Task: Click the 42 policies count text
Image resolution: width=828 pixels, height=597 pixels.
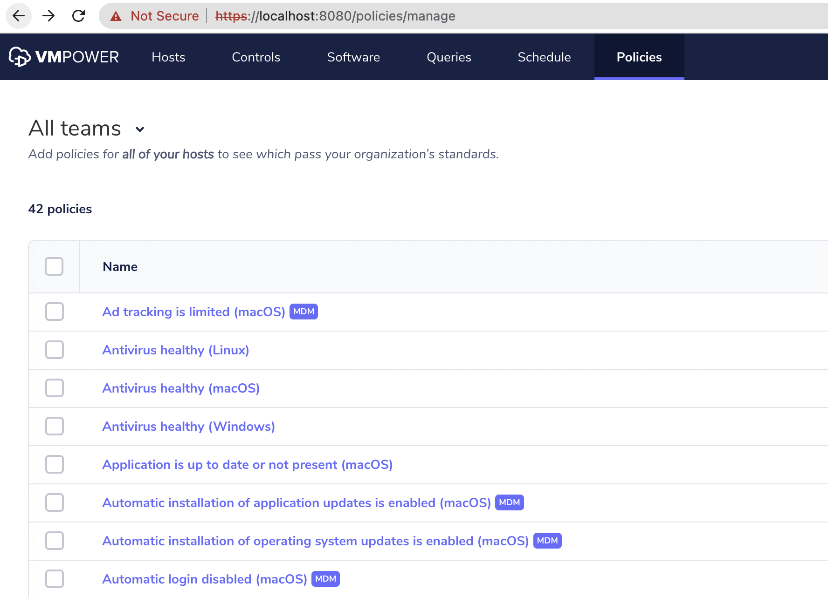Action: click(60, 209)
